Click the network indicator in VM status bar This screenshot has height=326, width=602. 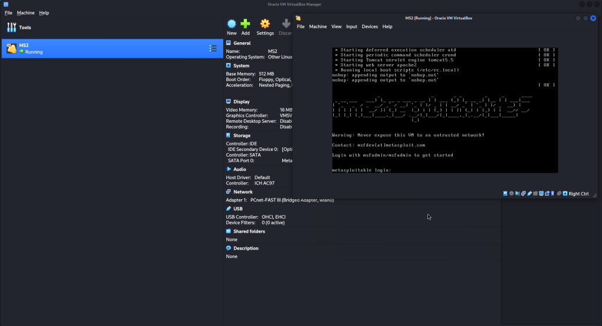pos(523,193)
